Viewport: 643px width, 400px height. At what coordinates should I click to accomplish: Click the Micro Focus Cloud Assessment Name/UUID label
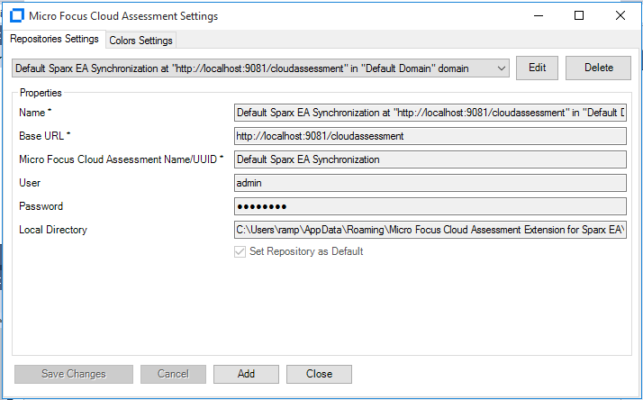click(122, 159)
